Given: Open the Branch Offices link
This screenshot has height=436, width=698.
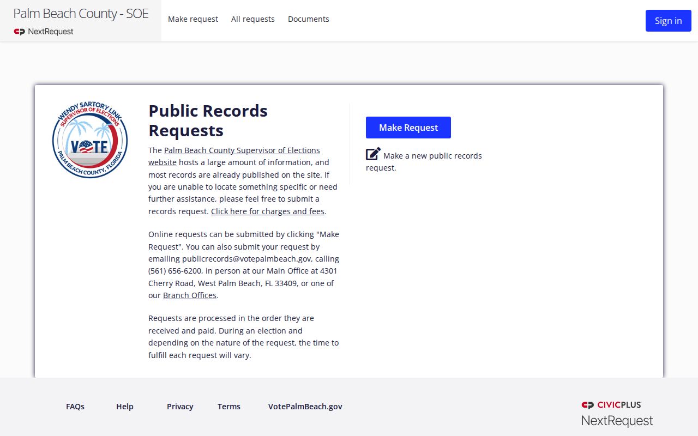Looking at the screenshot, I should (x=190, y=295).
